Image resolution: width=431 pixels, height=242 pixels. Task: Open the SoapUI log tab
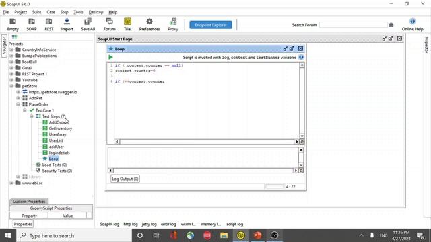pyautogui.click(x=109, y=224)
